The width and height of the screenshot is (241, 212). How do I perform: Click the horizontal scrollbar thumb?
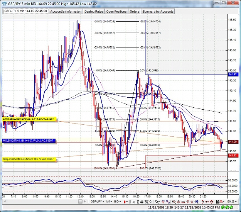[x=80, y=202]
